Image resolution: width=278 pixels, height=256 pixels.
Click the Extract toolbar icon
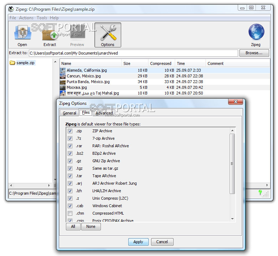pos(50,35)
